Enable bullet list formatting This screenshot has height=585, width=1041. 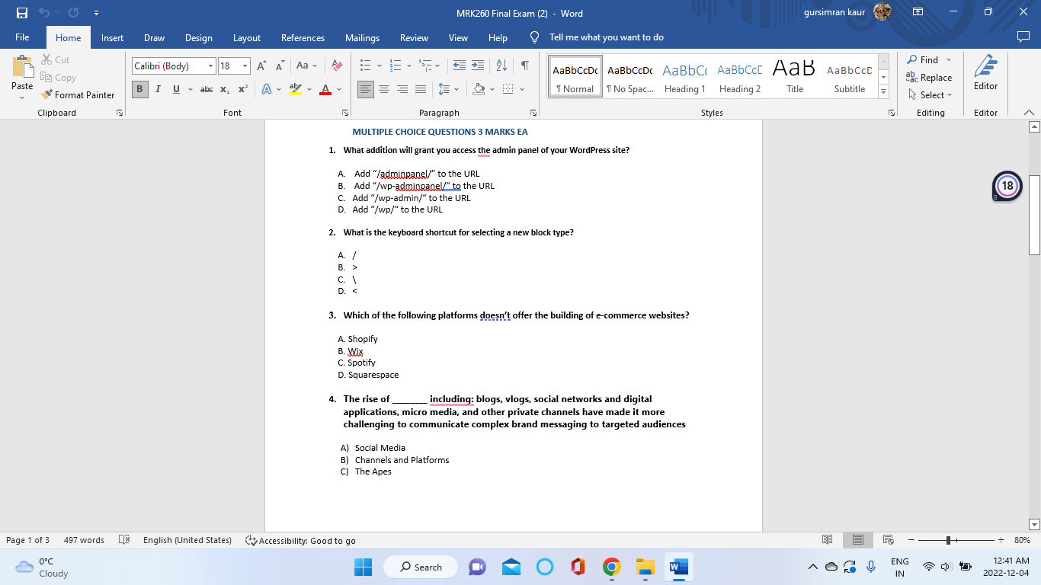point(366,66)
